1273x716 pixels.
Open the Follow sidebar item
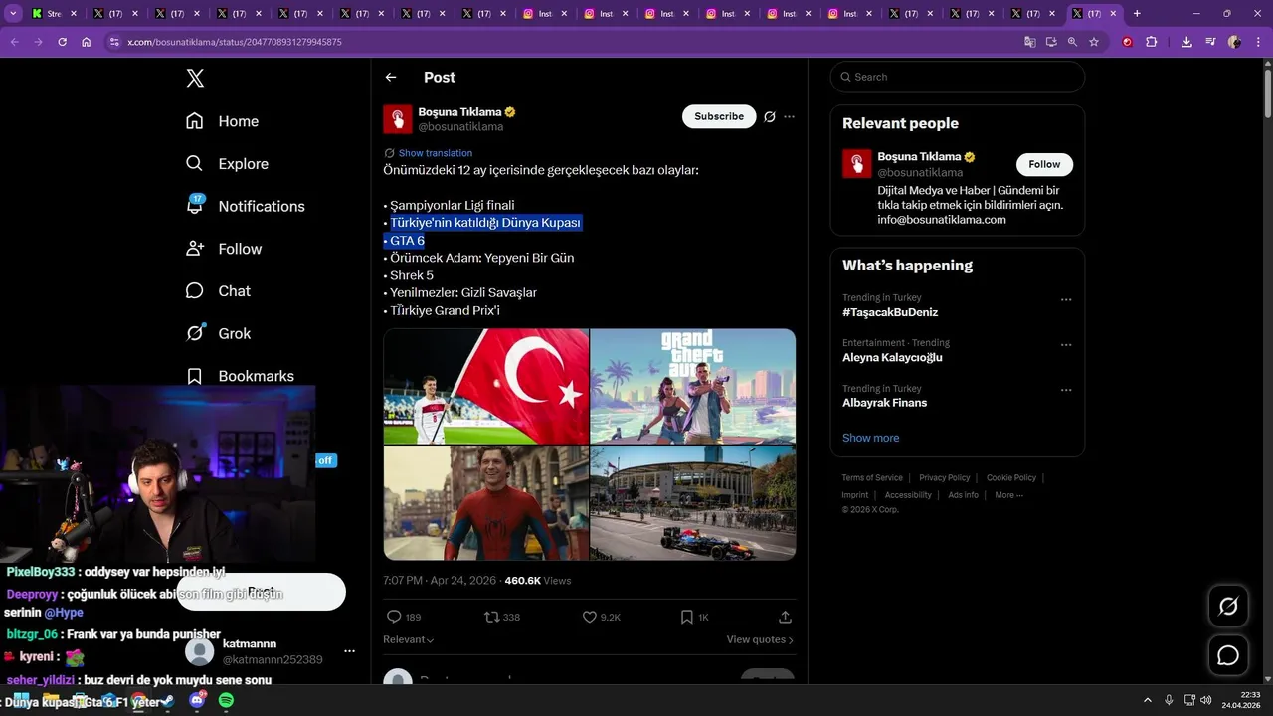224,249
